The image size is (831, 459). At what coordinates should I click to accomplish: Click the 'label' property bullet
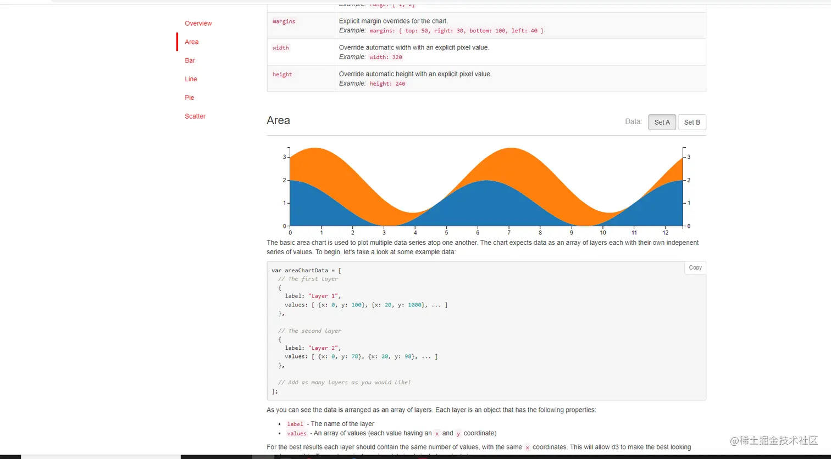click(330, 424)
